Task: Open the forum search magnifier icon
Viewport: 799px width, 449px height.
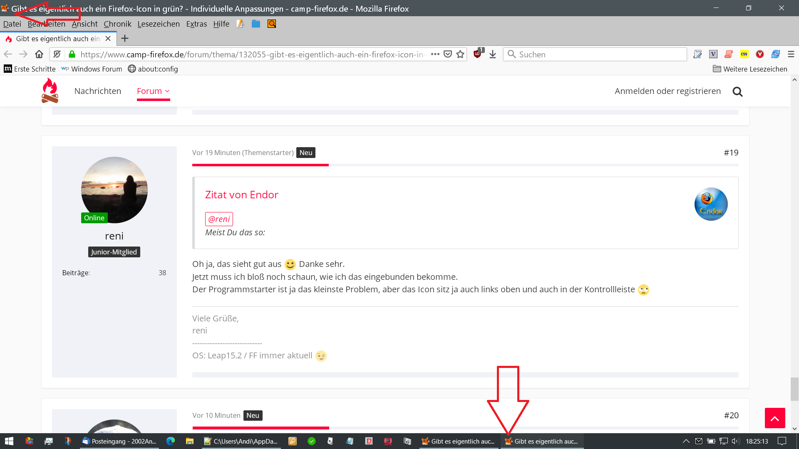Action: coord(737,91)
